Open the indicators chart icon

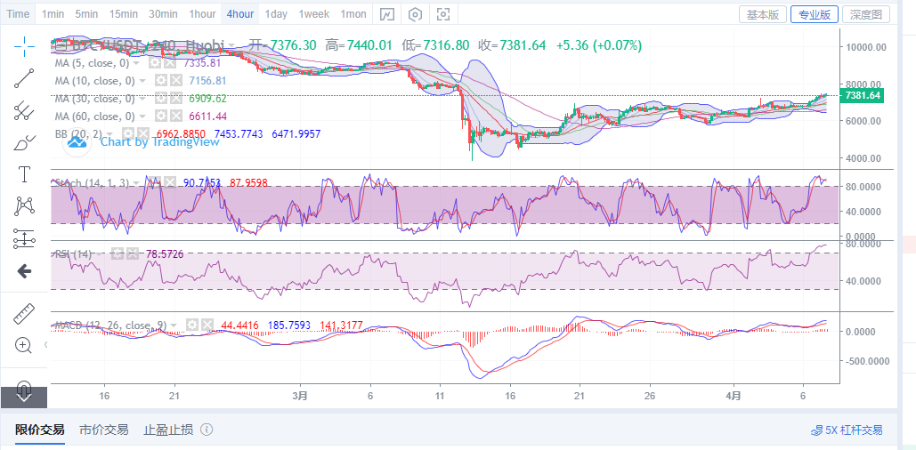tap(386, 14)
